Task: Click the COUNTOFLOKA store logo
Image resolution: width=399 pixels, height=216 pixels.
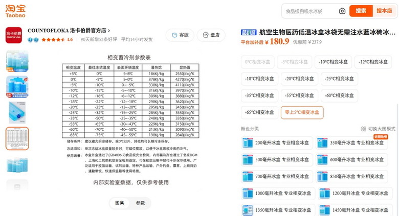Action: click(x=14, y=35)
